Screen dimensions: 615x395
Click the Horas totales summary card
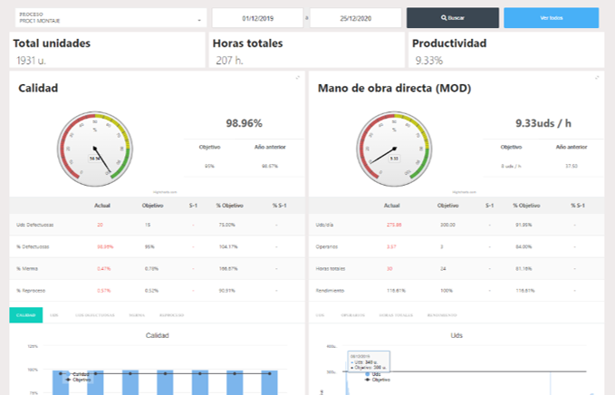click(306, 51)
